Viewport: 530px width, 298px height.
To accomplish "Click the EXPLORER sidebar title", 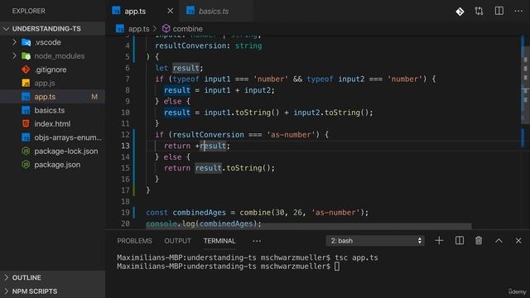I will point(28,11).
